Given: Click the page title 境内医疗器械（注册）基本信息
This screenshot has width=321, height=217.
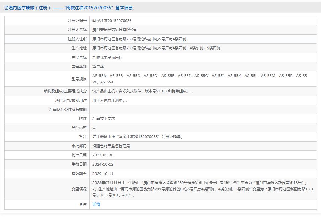Looking at the screenshot, I should (x=70, y=8).
